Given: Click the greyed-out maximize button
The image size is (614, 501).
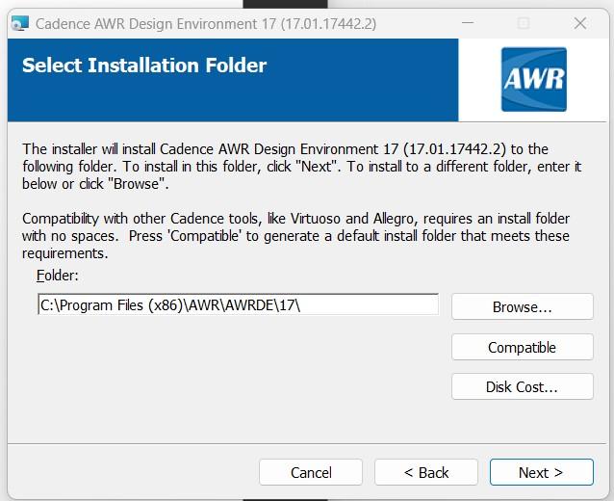Looking at the screenshot, I should tap(524, 23).
